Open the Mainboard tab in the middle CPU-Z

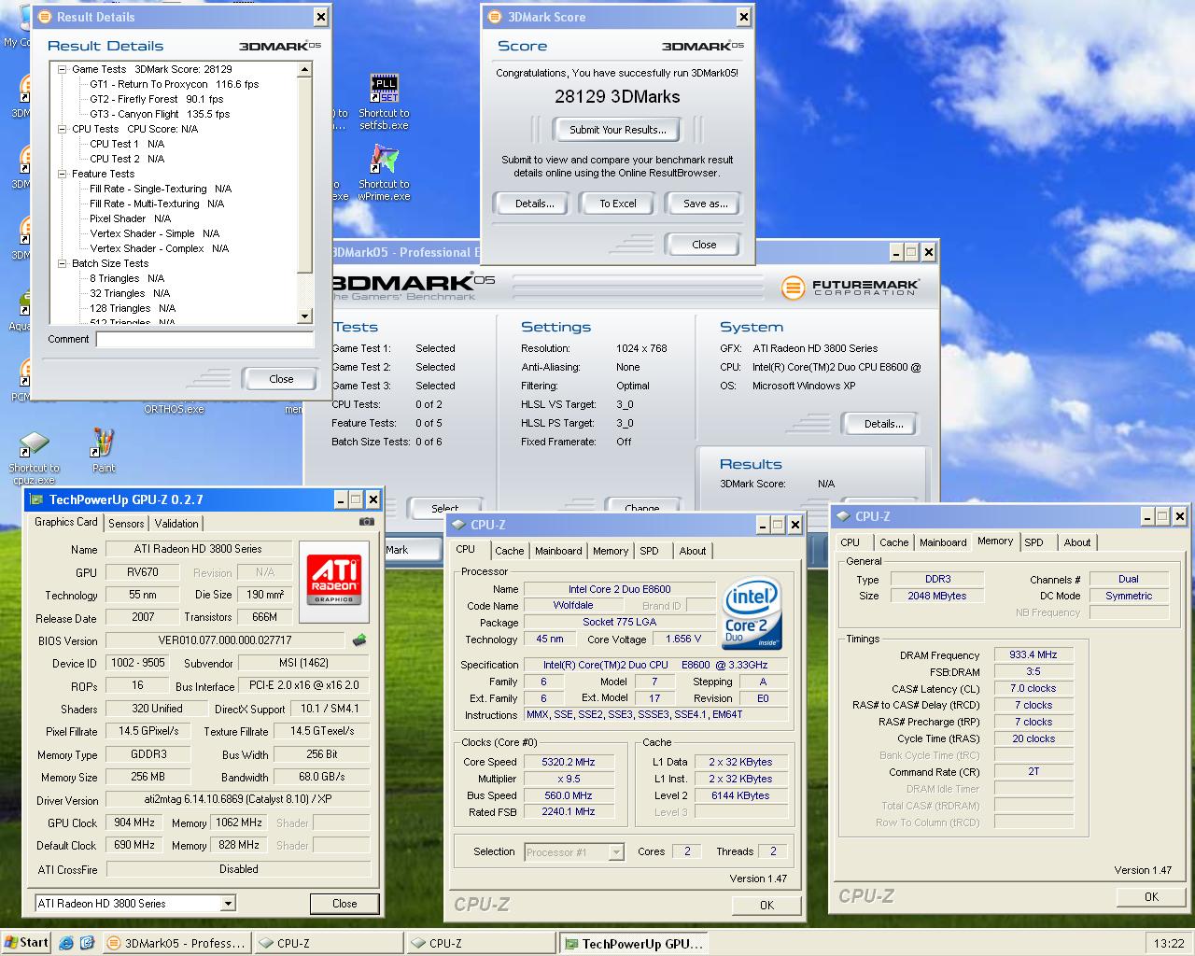pos(558,551)
